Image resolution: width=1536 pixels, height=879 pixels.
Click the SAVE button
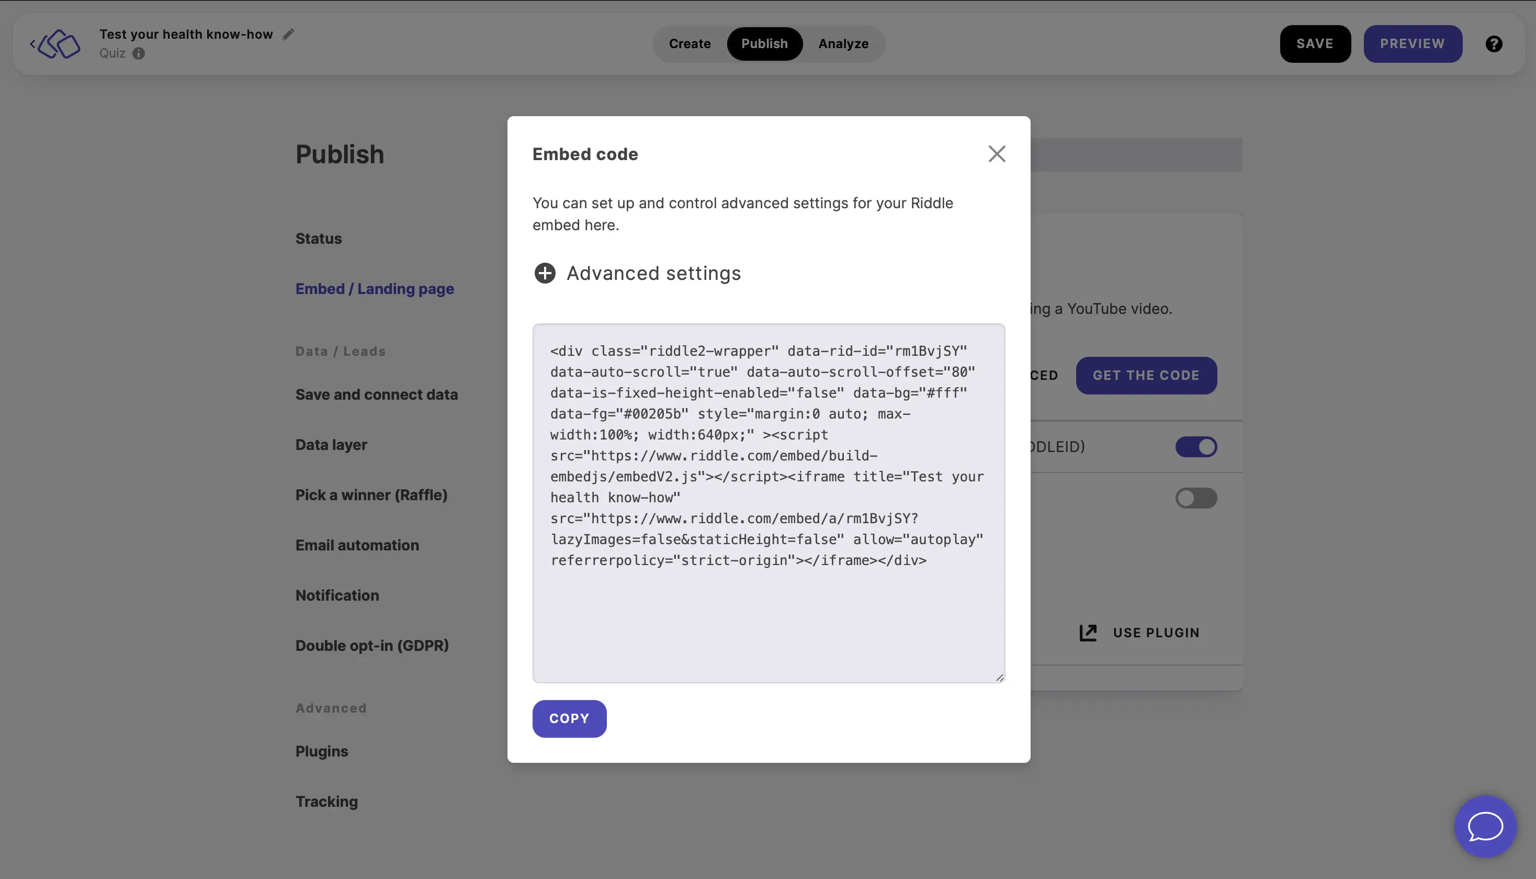click(x=1315, y=44)
